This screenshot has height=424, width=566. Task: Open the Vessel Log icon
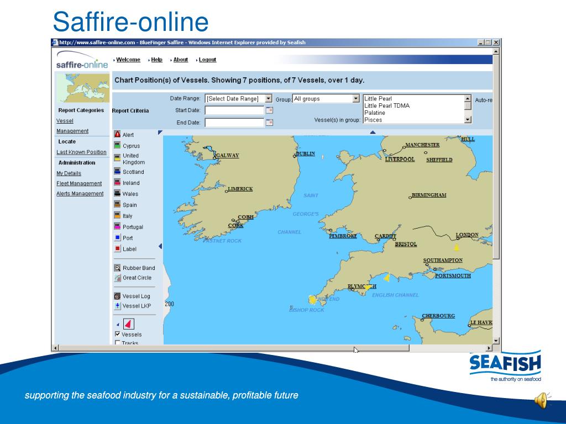coord(117,296)
